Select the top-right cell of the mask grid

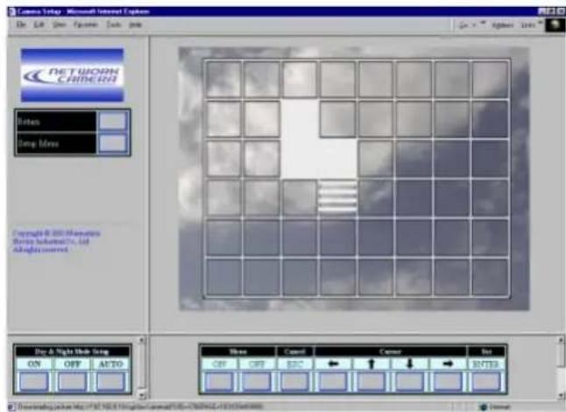point(490,79)
